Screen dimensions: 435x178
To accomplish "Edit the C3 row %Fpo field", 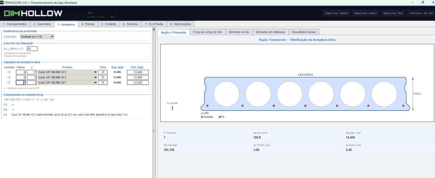I will coord(103,72).
